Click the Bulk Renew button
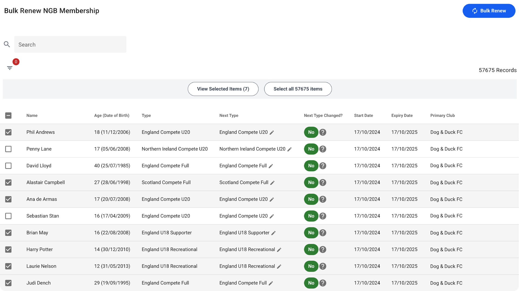 point(489,11)
